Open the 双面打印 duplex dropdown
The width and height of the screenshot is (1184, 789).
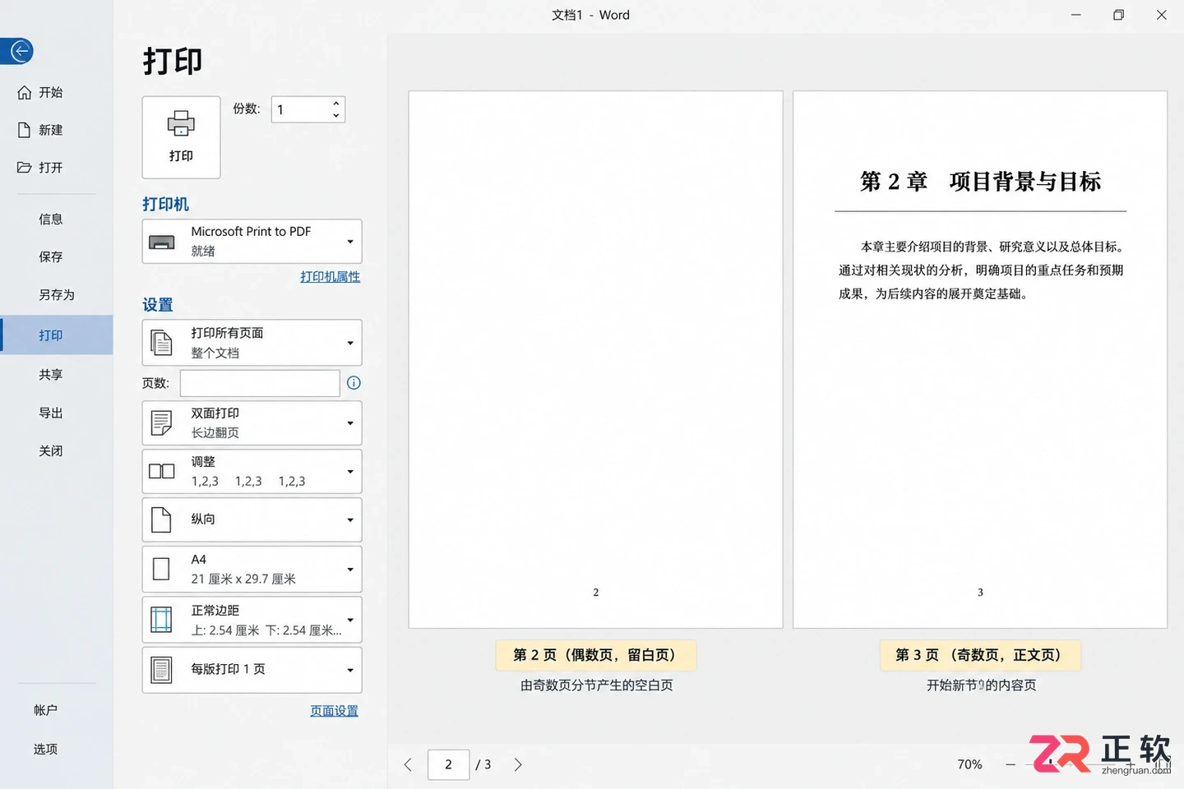(x=252, y=423)
